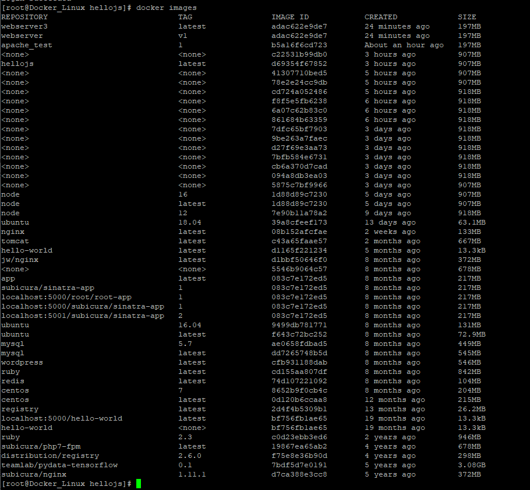
Task: Click centos tag '7'
Action: (181, 390)
